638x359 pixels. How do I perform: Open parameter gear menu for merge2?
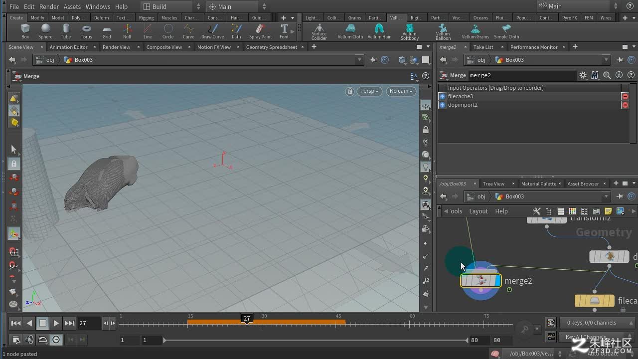[x=583, y=75]
